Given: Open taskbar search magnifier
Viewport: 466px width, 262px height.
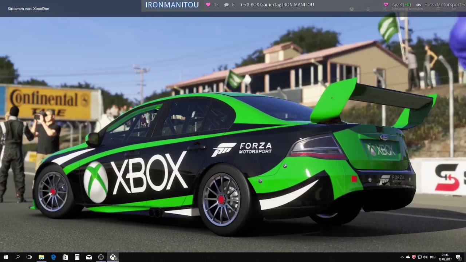Looking at the screenshot, I should [x=17, y=257].
